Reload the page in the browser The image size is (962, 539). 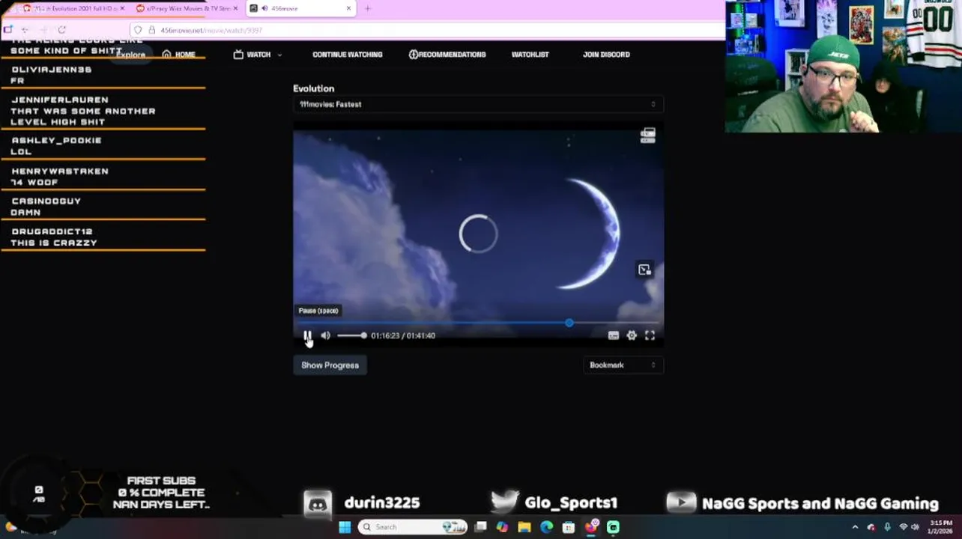tap(62, 30)
